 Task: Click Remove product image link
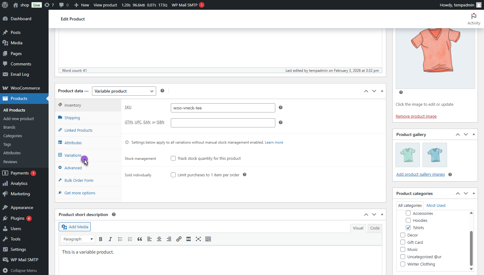coord(416,116)
